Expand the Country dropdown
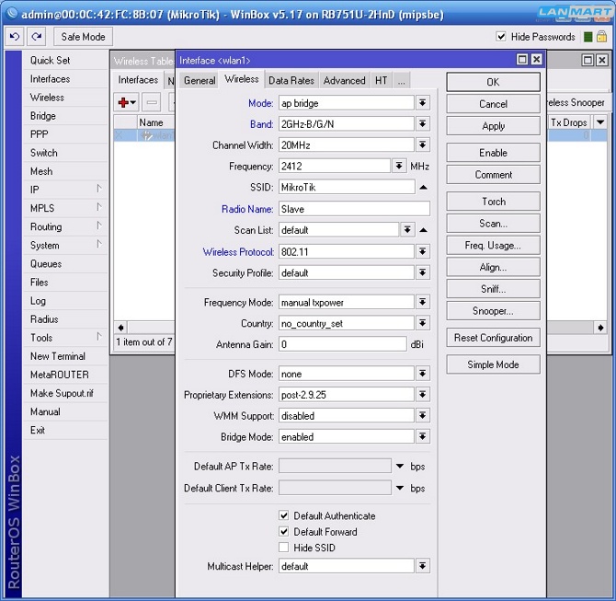This screenshot has width=616, height=601. tap(423, 323)
